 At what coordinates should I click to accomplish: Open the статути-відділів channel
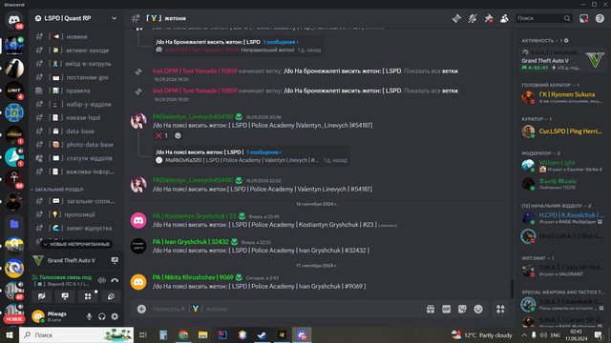click(x=76, y=158)
